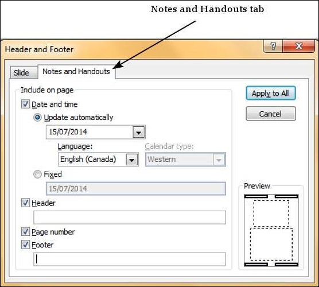Screen dimensions: 319x287
Task: Toggle the Page number checkbox
Action: [25, 232]
